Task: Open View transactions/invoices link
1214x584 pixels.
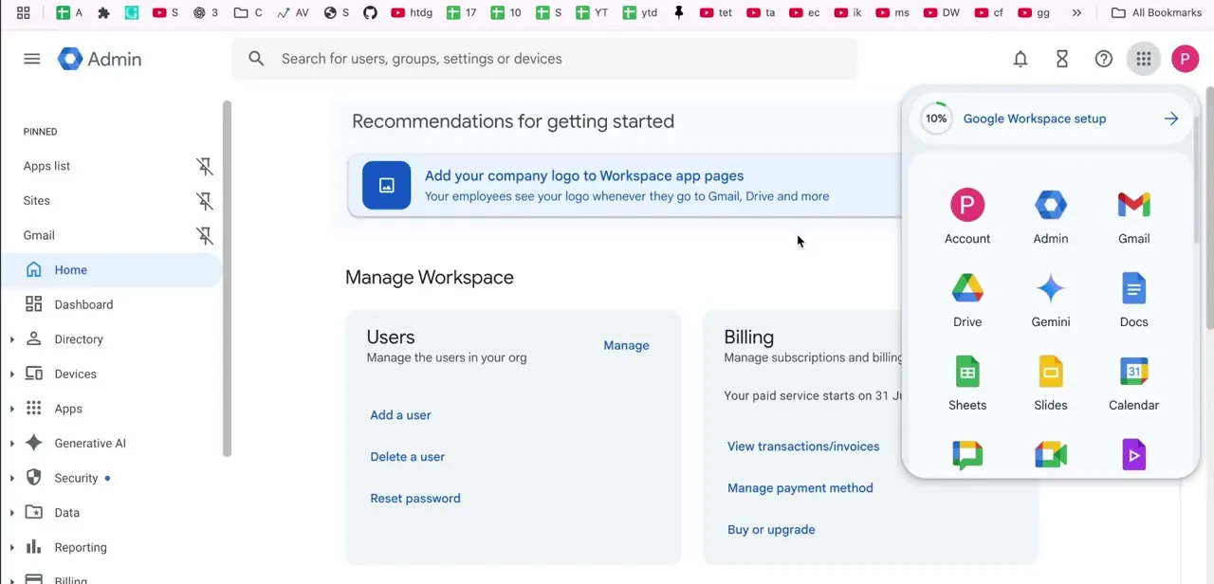Action: coord(803,447)
